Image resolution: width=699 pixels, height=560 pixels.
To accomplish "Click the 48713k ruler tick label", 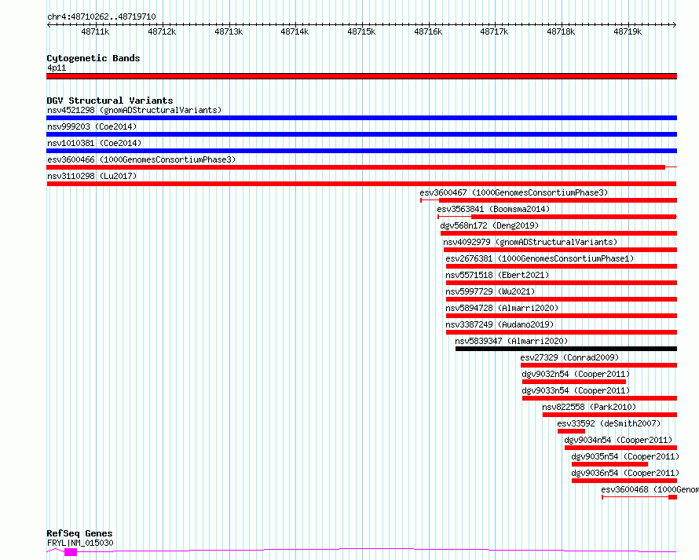I will pos(229,31).
